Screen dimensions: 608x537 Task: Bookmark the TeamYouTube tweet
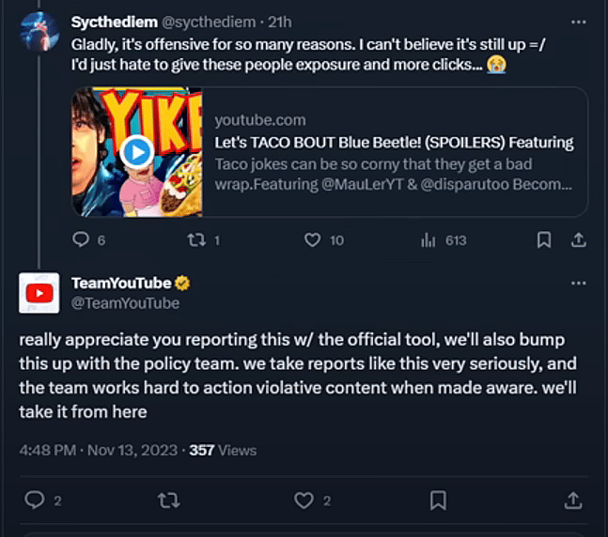coord(438,500)
